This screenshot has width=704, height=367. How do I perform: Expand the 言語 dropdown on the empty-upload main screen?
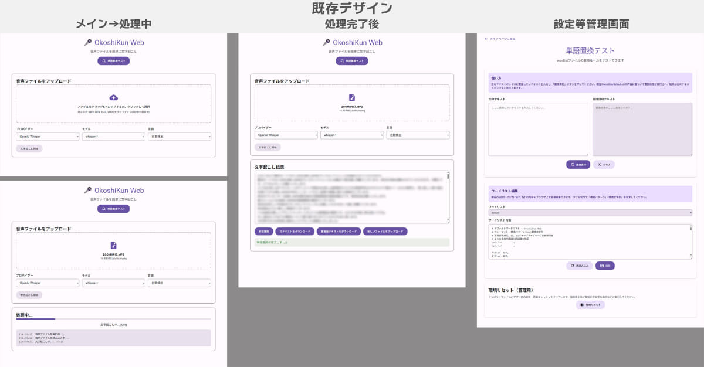pos(180,136)
